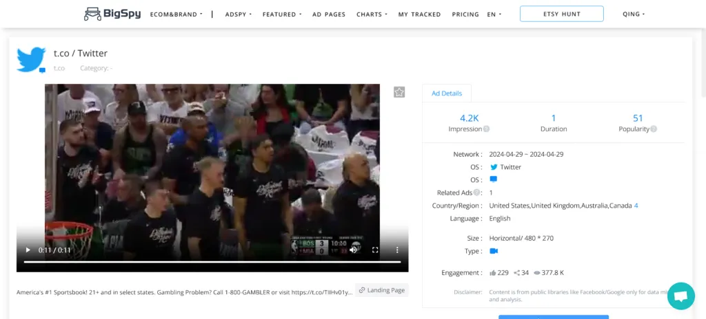Screen dimensions: 706x319
Task: Expand the ECOM&BRAND dropdown menu
Action: (176, 14)
